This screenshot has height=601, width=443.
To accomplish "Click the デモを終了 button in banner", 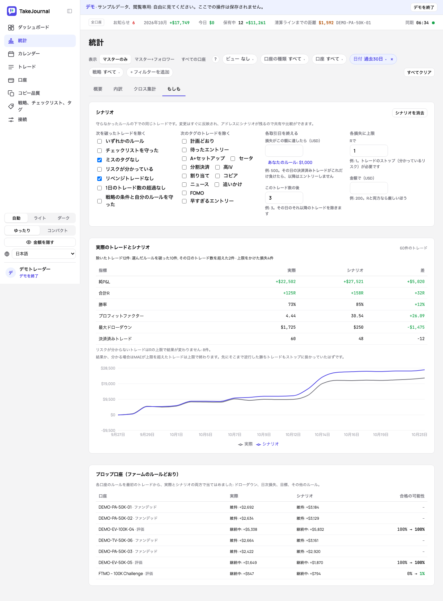I will tap(424, 7).
